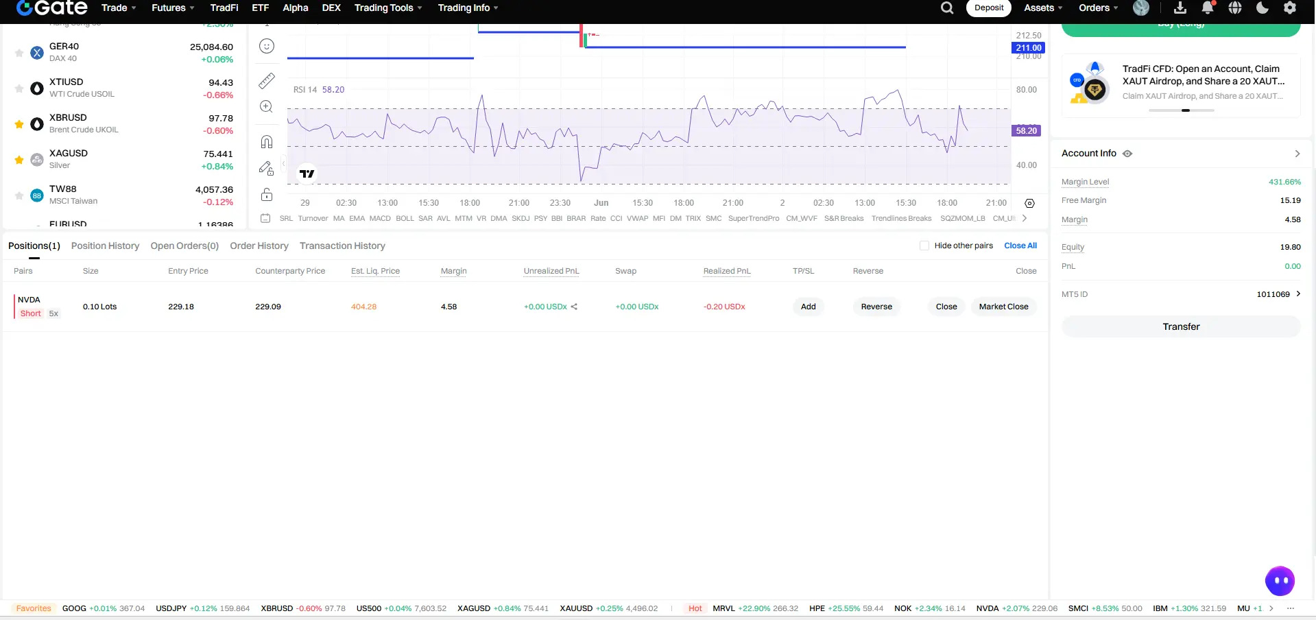The image size is (1316, 620).
Task: Click the promo carousel indicator bar
Action: (x=1182, y=110)
